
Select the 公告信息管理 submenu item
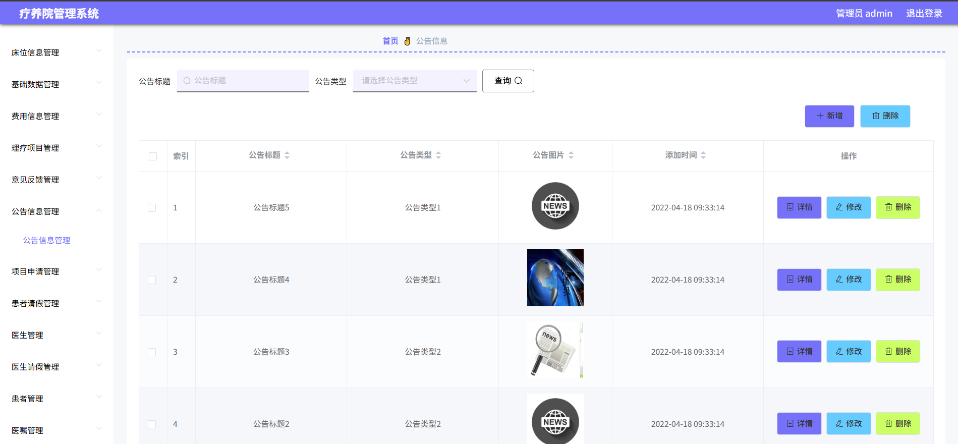(x=46, y=240)
